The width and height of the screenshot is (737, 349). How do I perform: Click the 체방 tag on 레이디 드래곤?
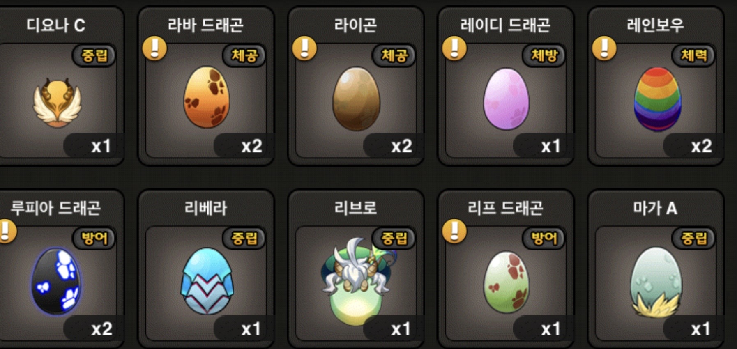(x=544, y=55)
